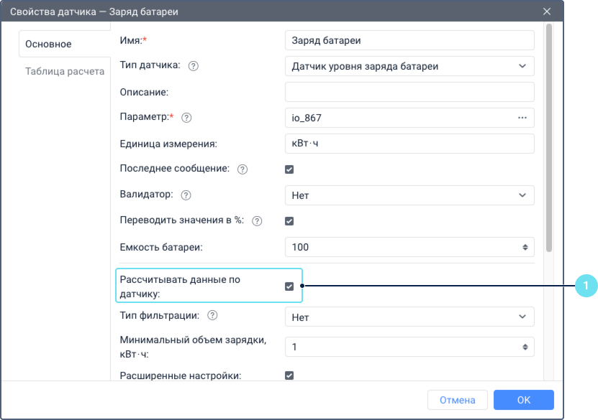
Task: Click the numbered callout marker 1
Action: [586, 286]
